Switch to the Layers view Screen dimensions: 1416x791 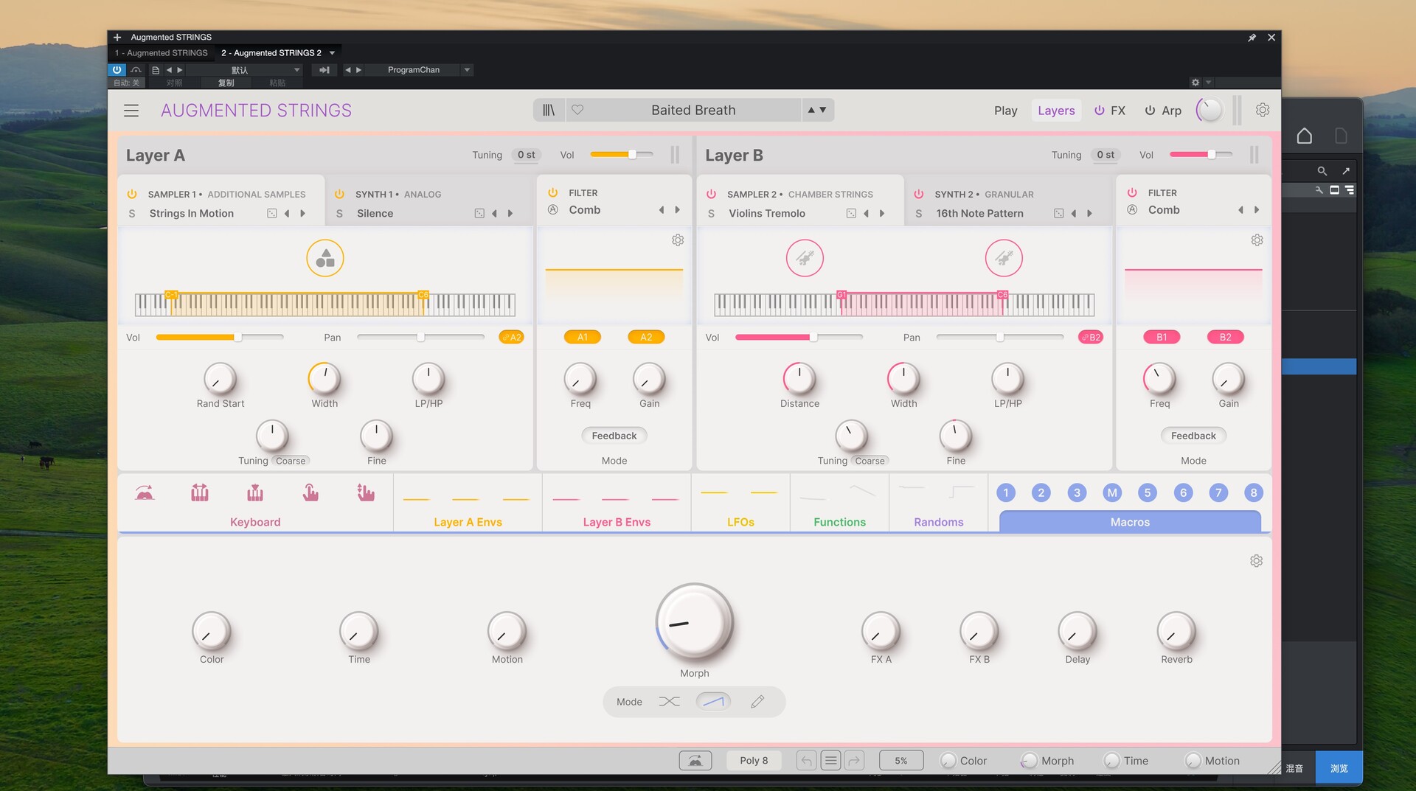pos(1056,111)
